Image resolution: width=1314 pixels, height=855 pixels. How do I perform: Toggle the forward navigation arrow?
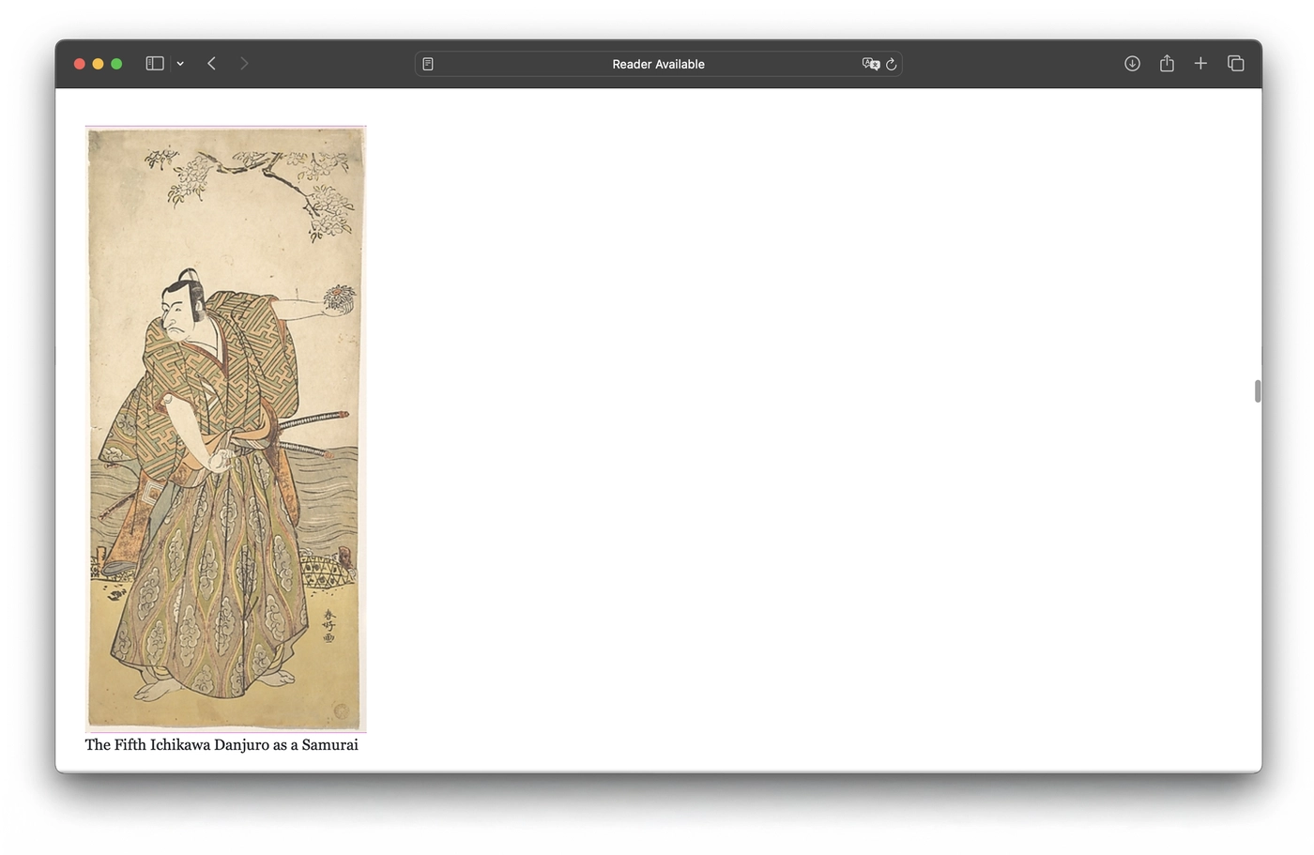coord(244,63)
